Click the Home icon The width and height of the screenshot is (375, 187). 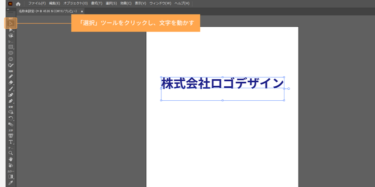point(18,3)
